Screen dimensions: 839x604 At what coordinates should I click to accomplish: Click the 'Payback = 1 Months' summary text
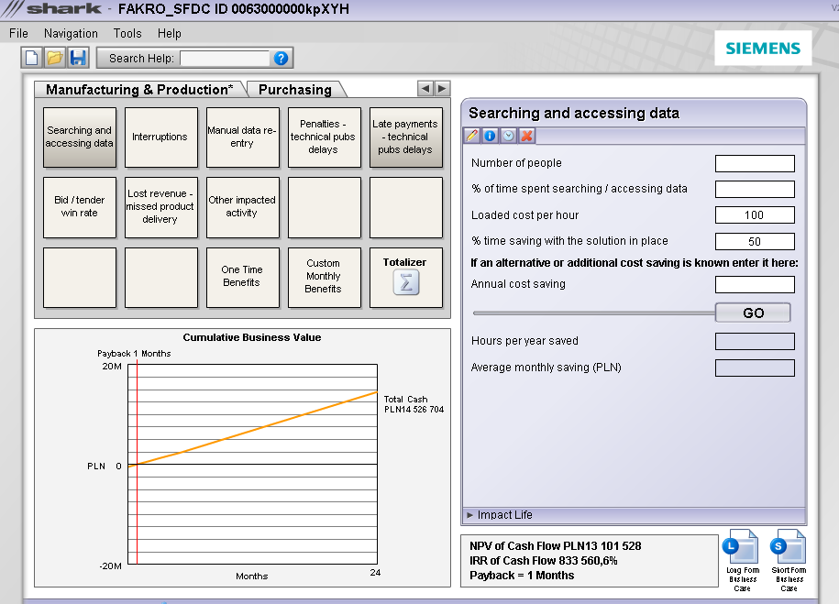click(522, 576)
